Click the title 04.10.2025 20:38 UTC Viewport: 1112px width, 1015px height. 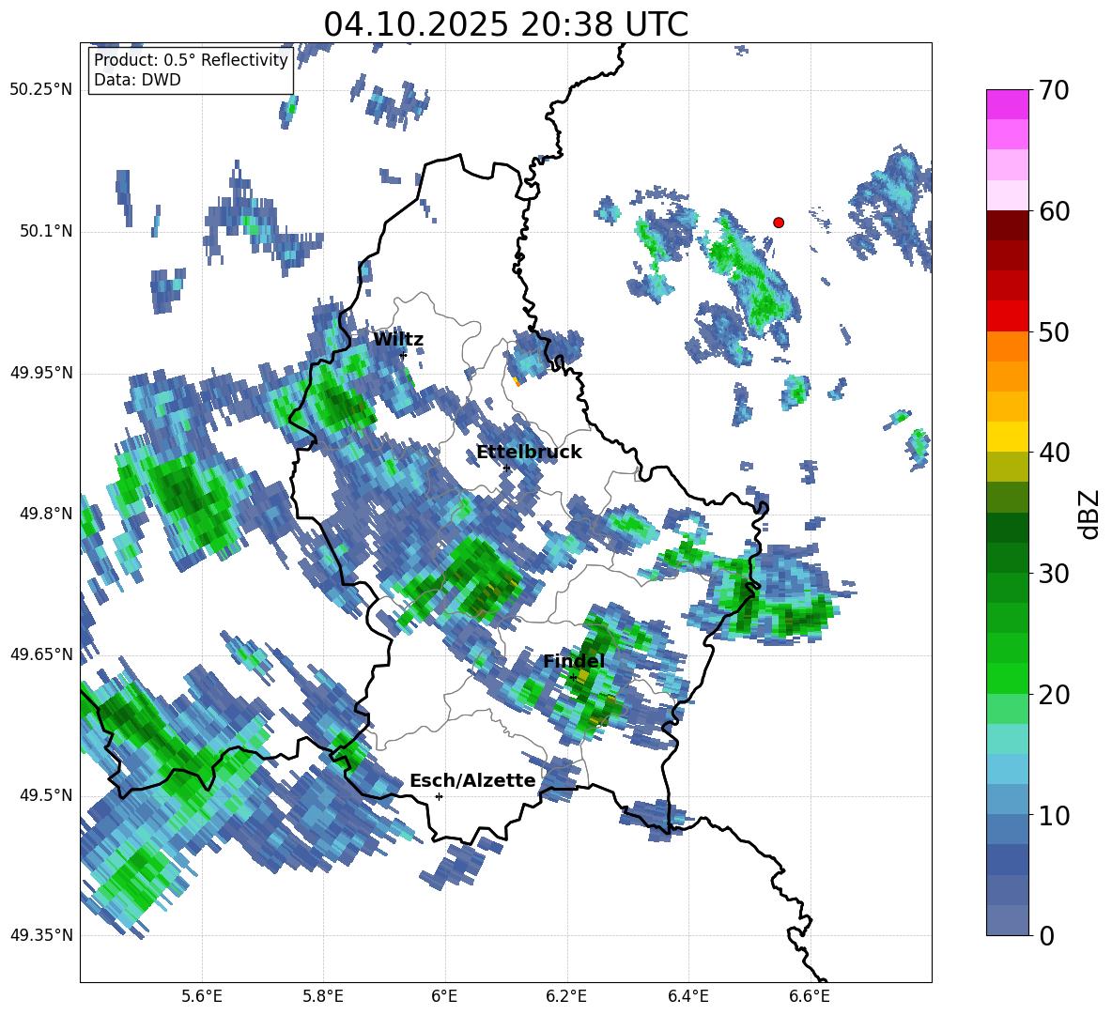click(505, 24)
